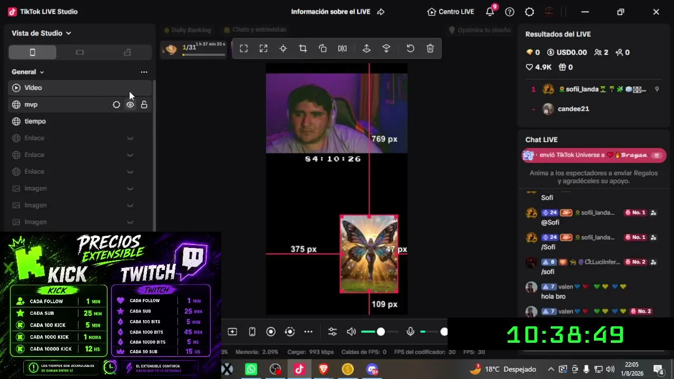Show the third Enlace source
The image size is (674, 379).
(x=130, y=172)
